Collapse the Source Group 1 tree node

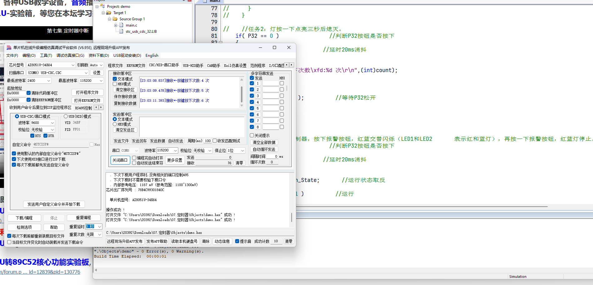[110, 19]
